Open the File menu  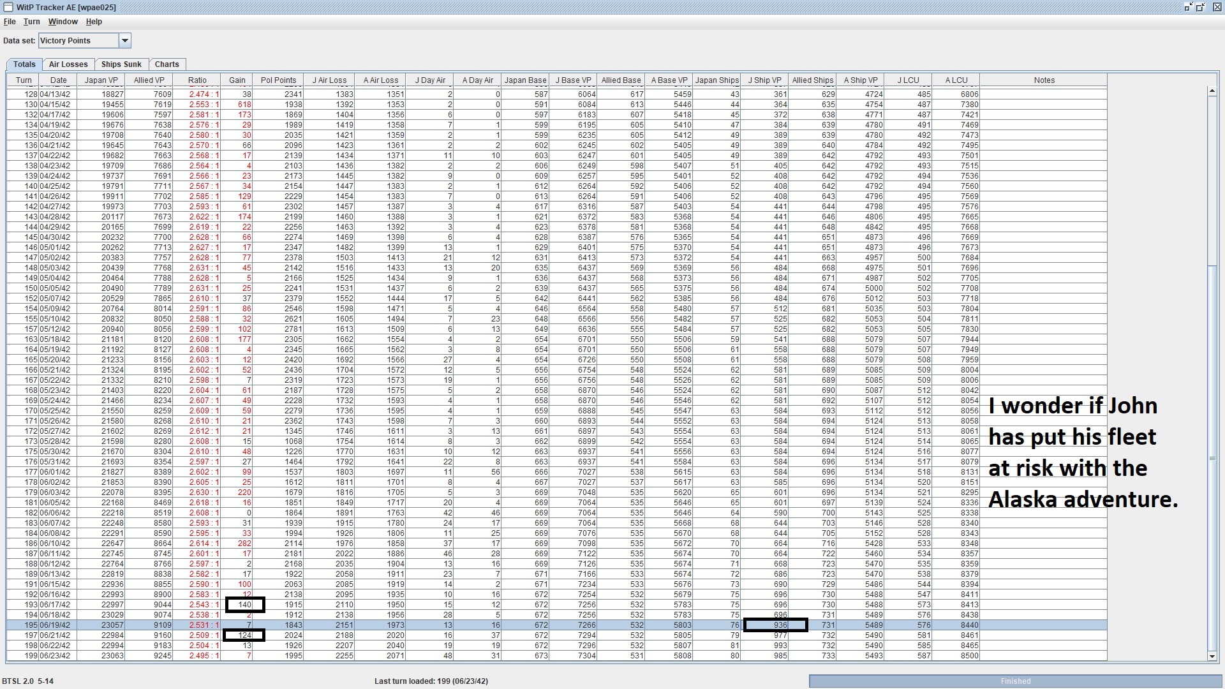pos(10,22)
